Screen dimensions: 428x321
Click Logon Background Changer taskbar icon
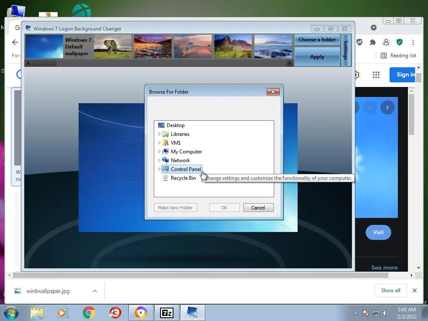coord(193,313)
